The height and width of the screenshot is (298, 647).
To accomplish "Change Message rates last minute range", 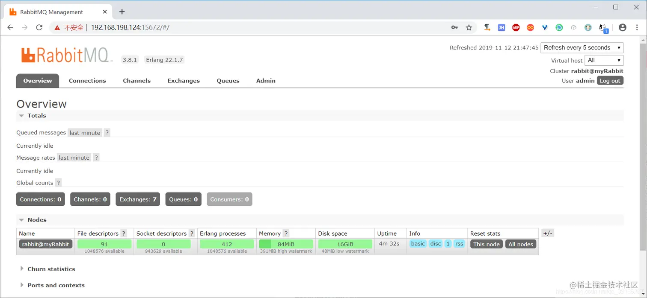I will point(74,158).
